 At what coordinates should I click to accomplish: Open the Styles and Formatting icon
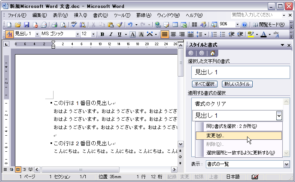pos(10,34)
